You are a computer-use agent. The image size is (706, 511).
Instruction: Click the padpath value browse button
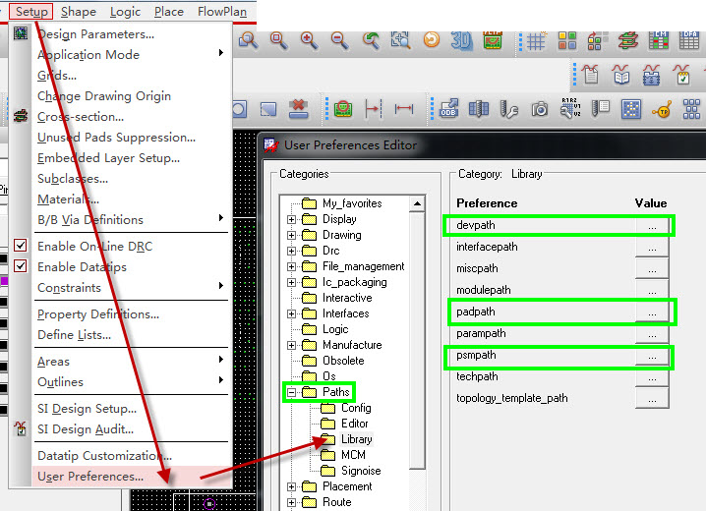651,312
